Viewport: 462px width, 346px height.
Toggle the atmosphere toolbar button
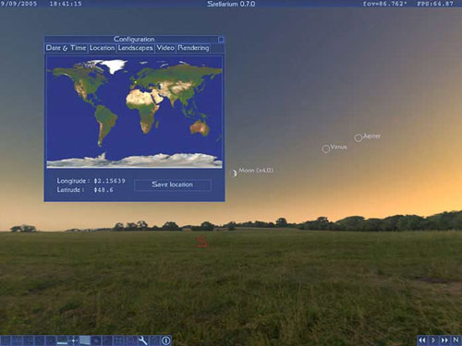click(x=85, y=340)
